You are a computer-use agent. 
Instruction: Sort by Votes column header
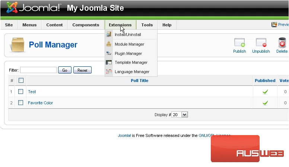(x=284, y=81)
